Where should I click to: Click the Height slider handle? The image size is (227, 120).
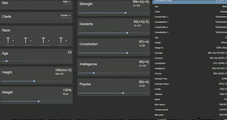click(x=34, y=81)
